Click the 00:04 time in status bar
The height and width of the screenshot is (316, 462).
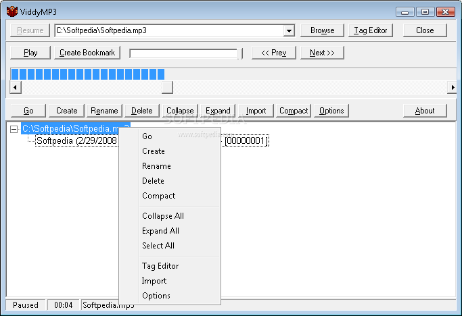click(x=64, y=305)
